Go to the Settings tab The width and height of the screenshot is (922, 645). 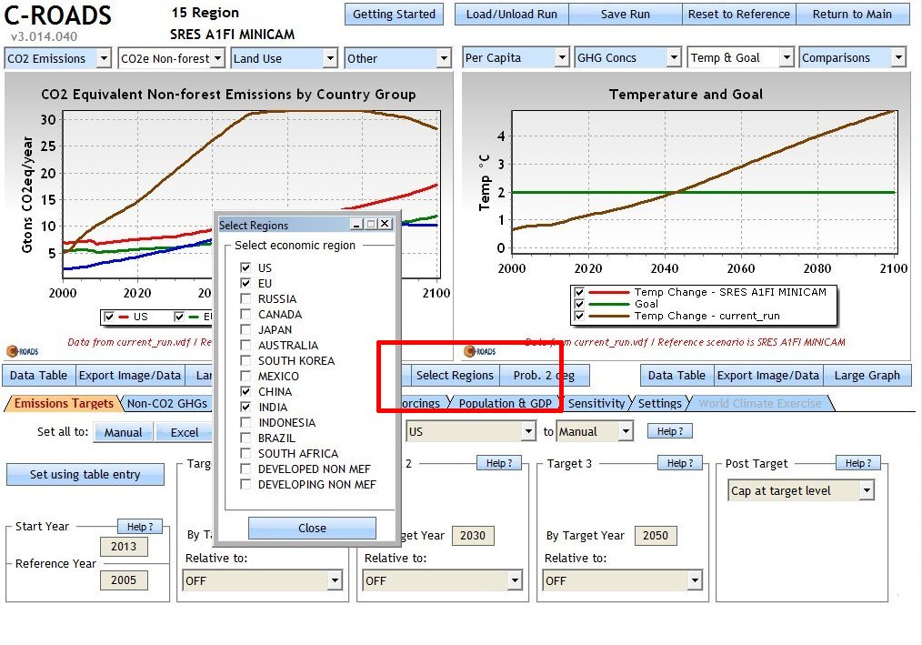pos(660,403)
